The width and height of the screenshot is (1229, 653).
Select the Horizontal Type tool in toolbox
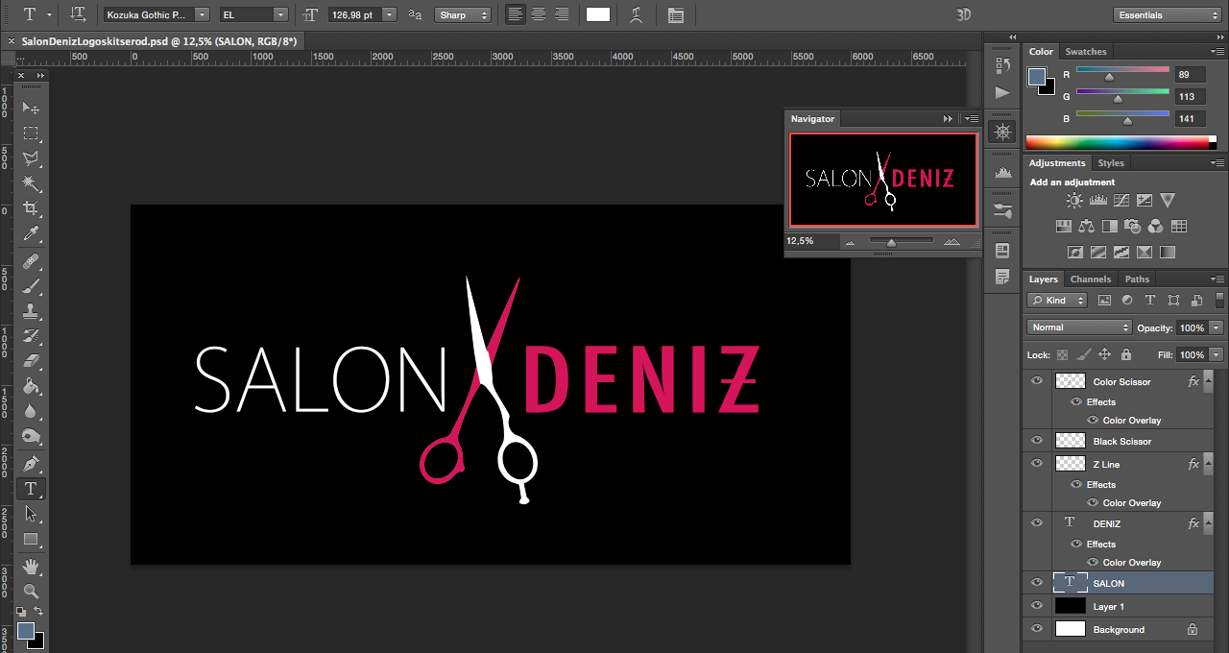31,489
